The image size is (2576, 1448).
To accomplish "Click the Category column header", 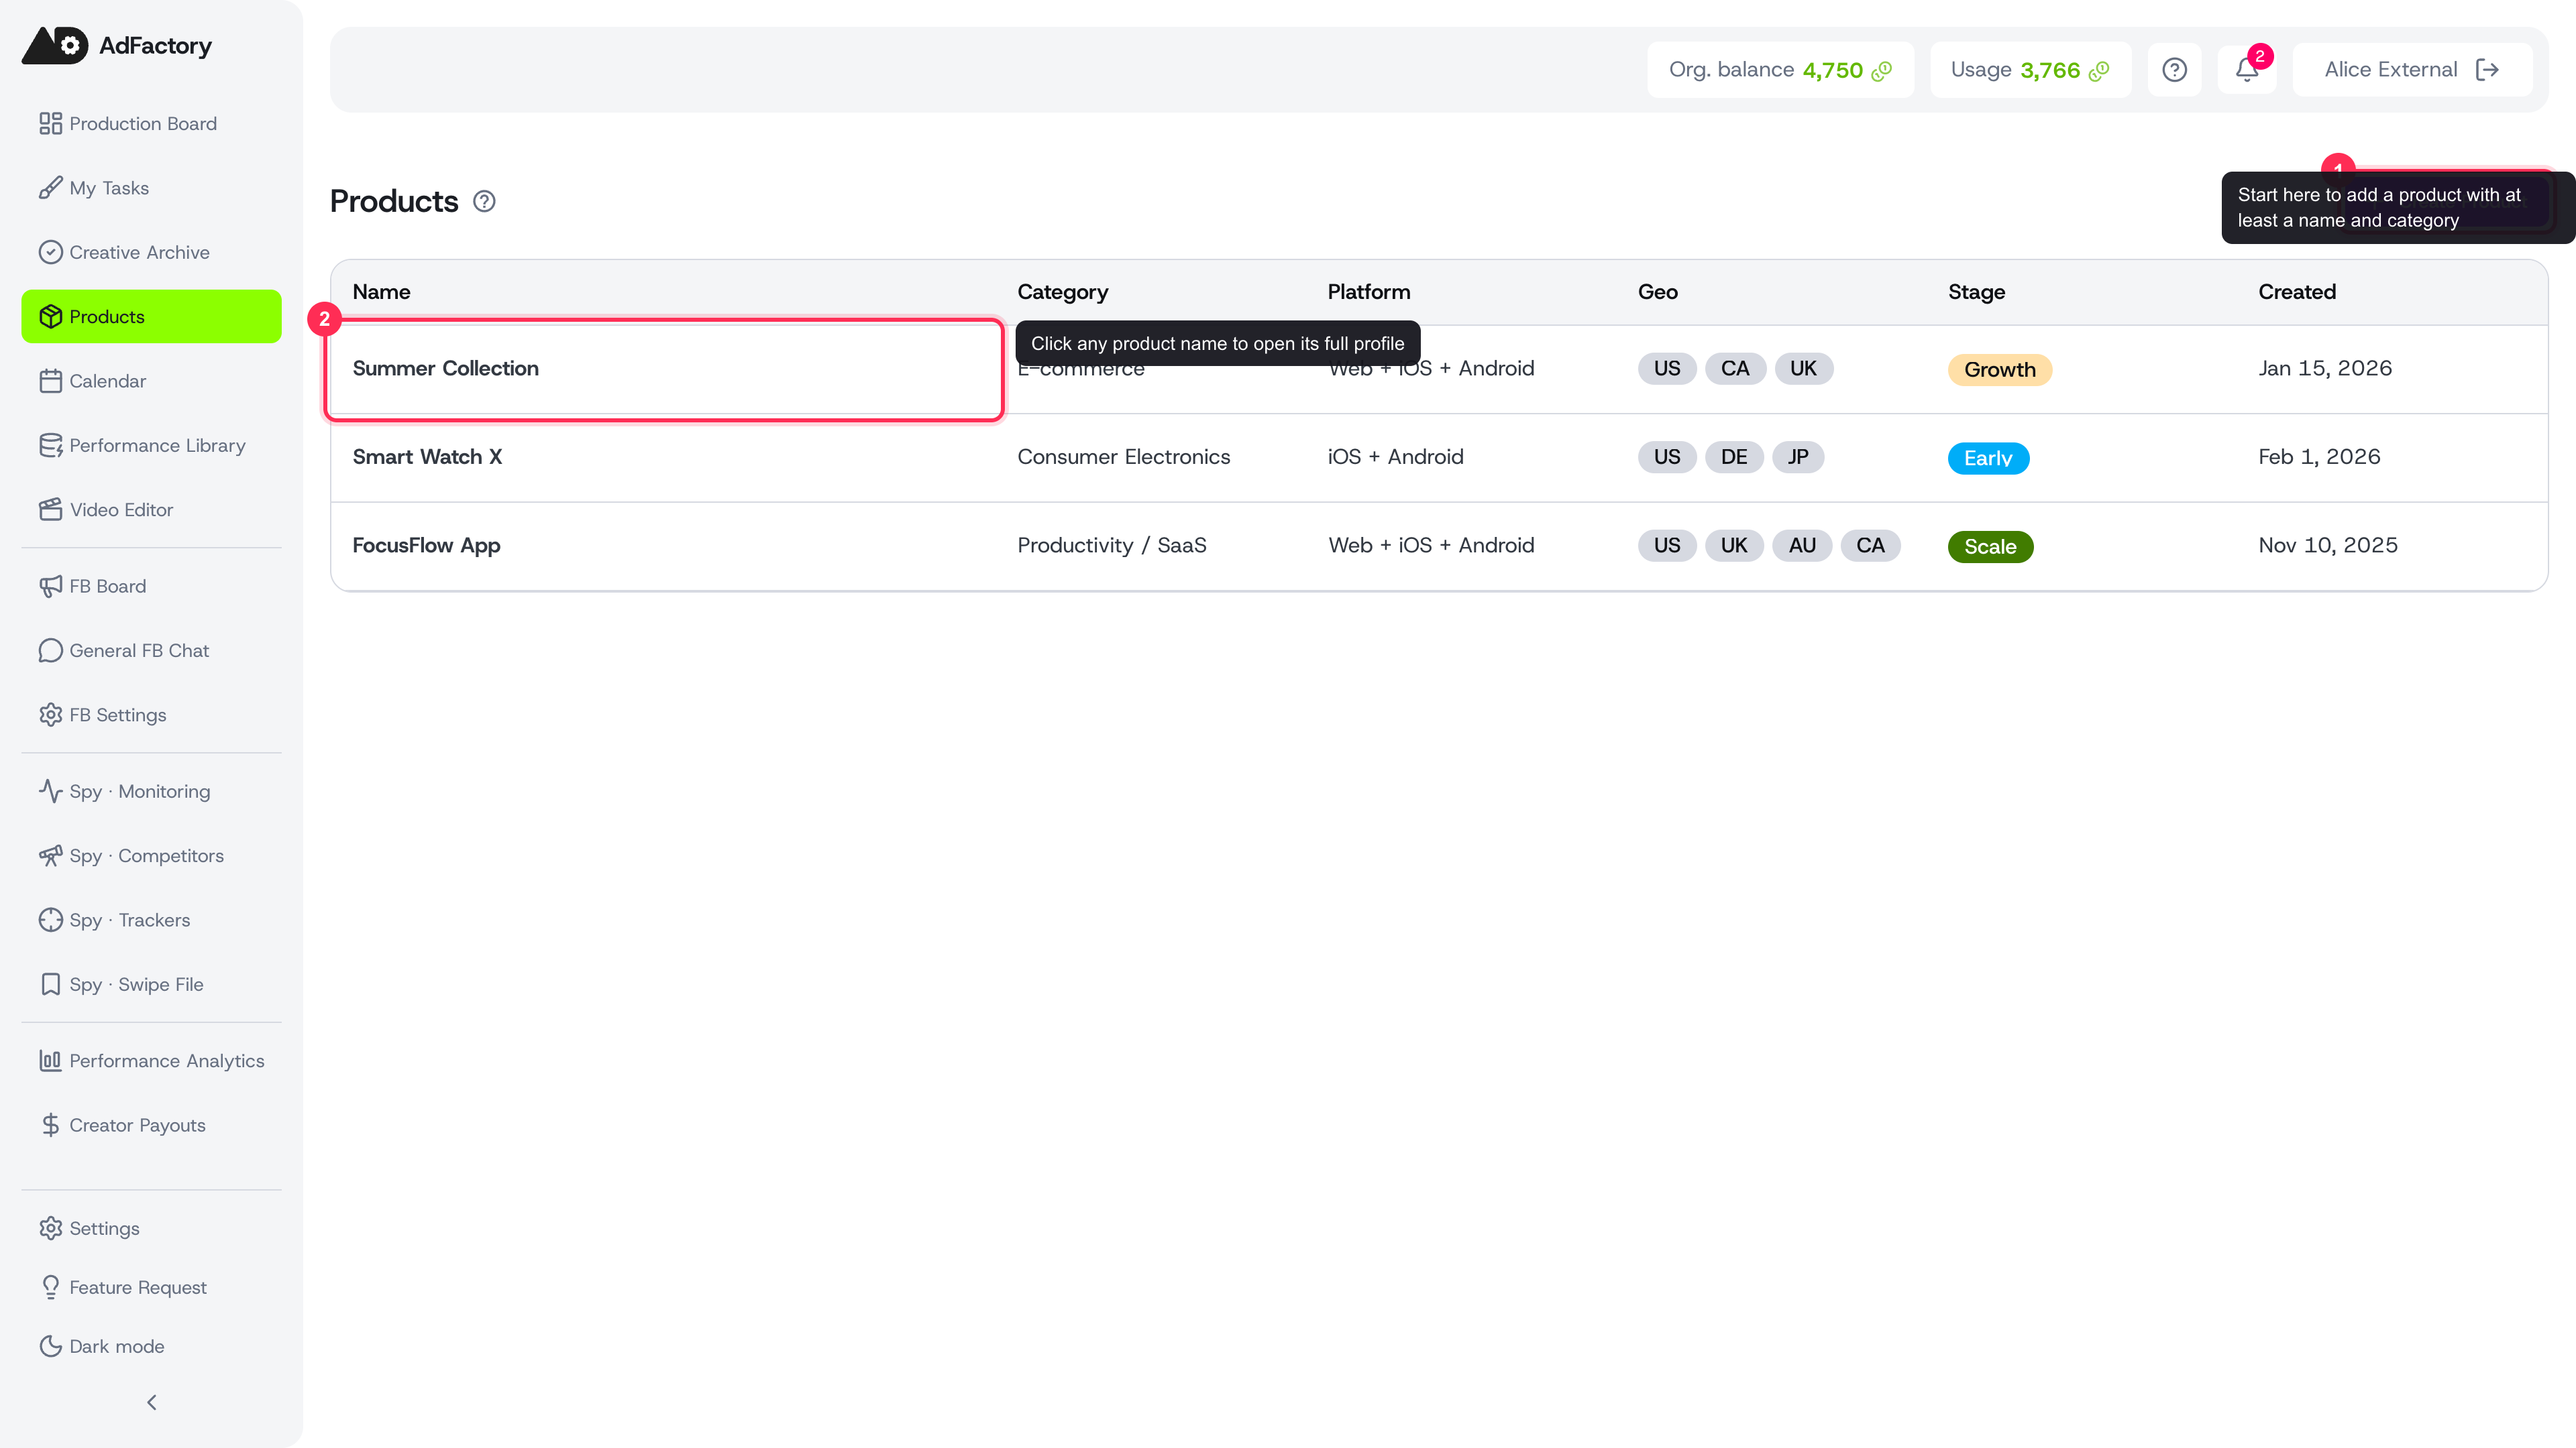I will 1062,292.
